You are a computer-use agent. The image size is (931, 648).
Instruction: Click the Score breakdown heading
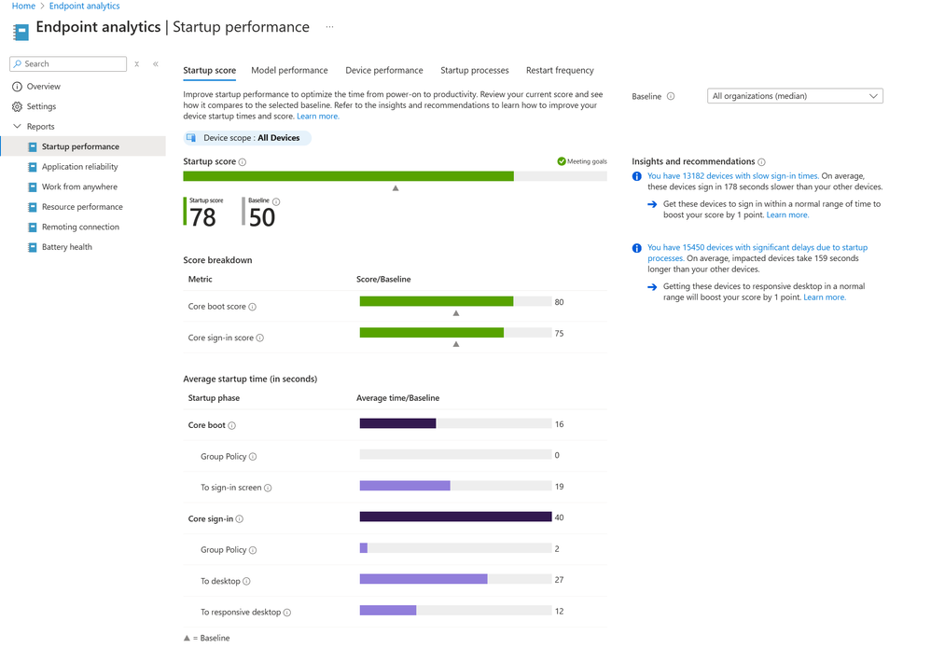point(217,260)
